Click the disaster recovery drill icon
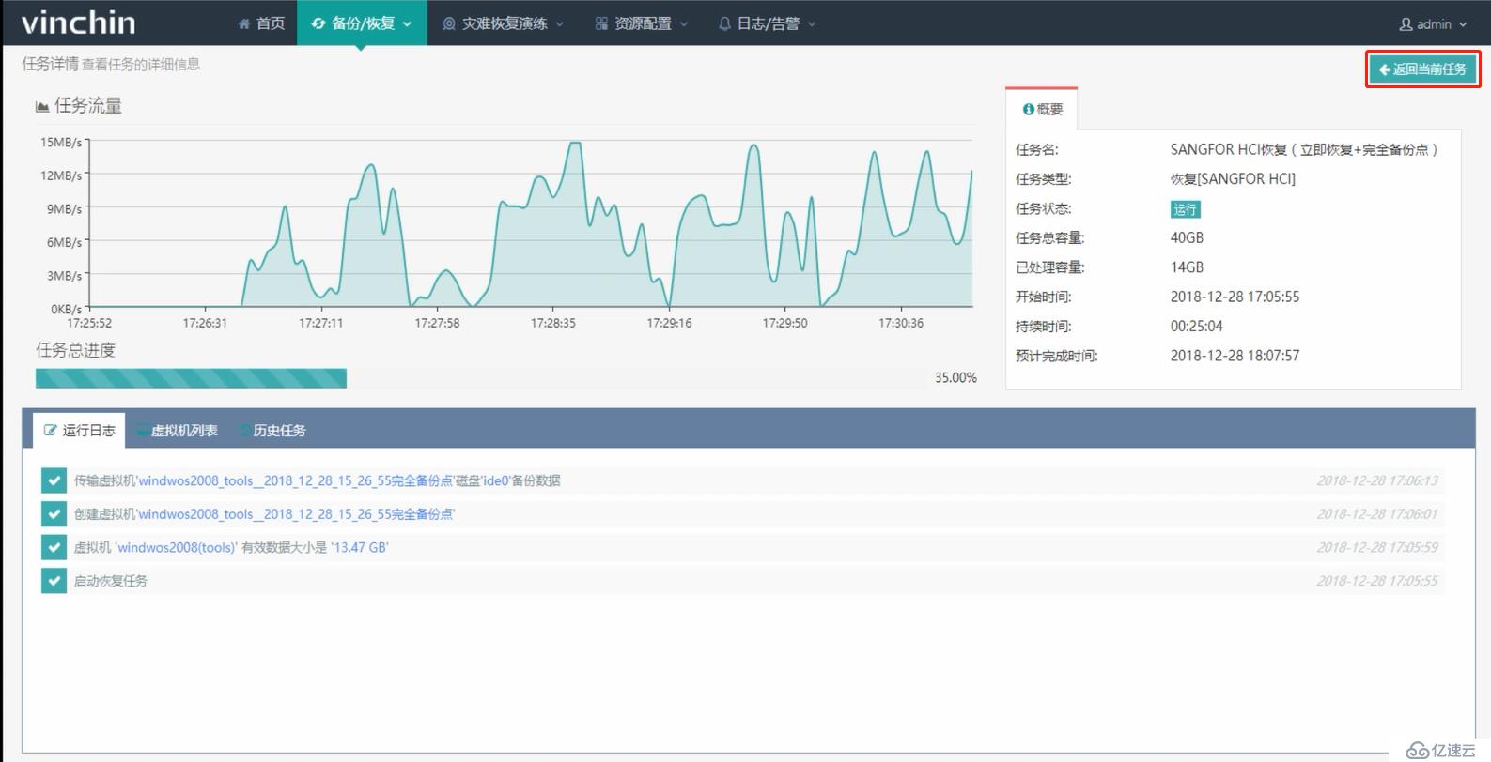Viewport: 1491px width, 762px height. click(x=449, y=23)
